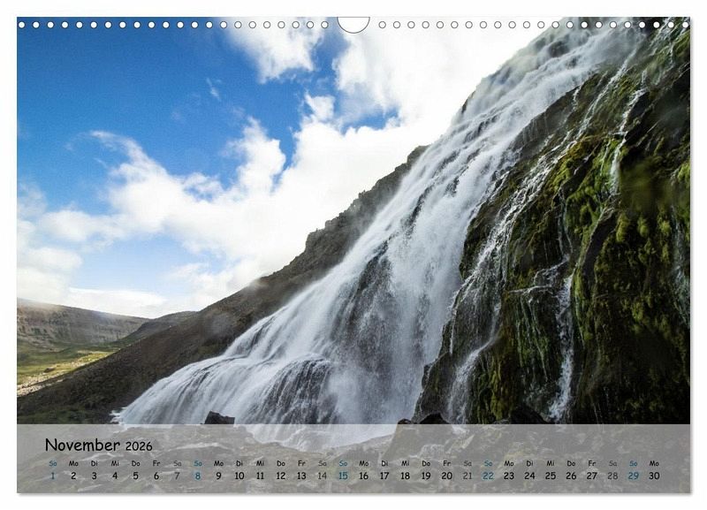This screenshot has width=707, height=510.
Task: Click the year 2026 label
Action: tap(139, 446)
